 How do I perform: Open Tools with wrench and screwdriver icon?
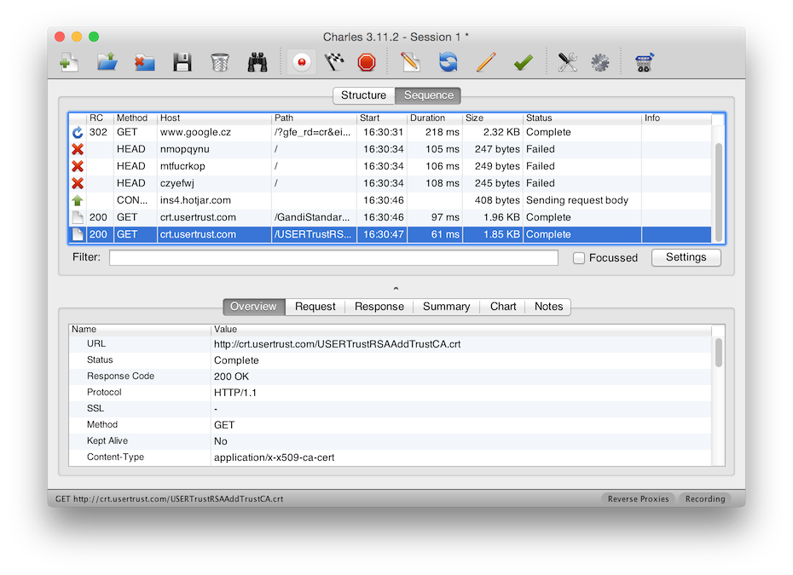pos(567,62)
